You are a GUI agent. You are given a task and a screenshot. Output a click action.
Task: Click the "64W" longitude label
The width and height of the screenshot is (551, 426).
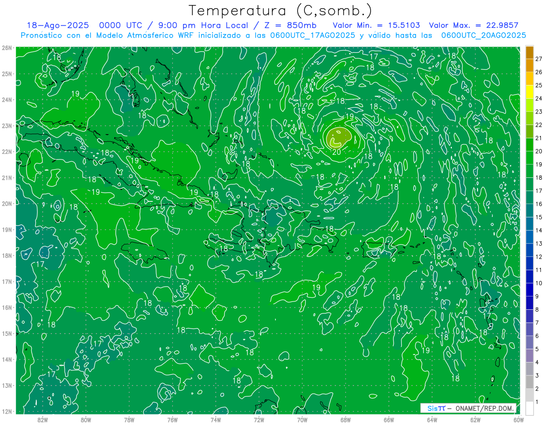click(x=432, y=420)
